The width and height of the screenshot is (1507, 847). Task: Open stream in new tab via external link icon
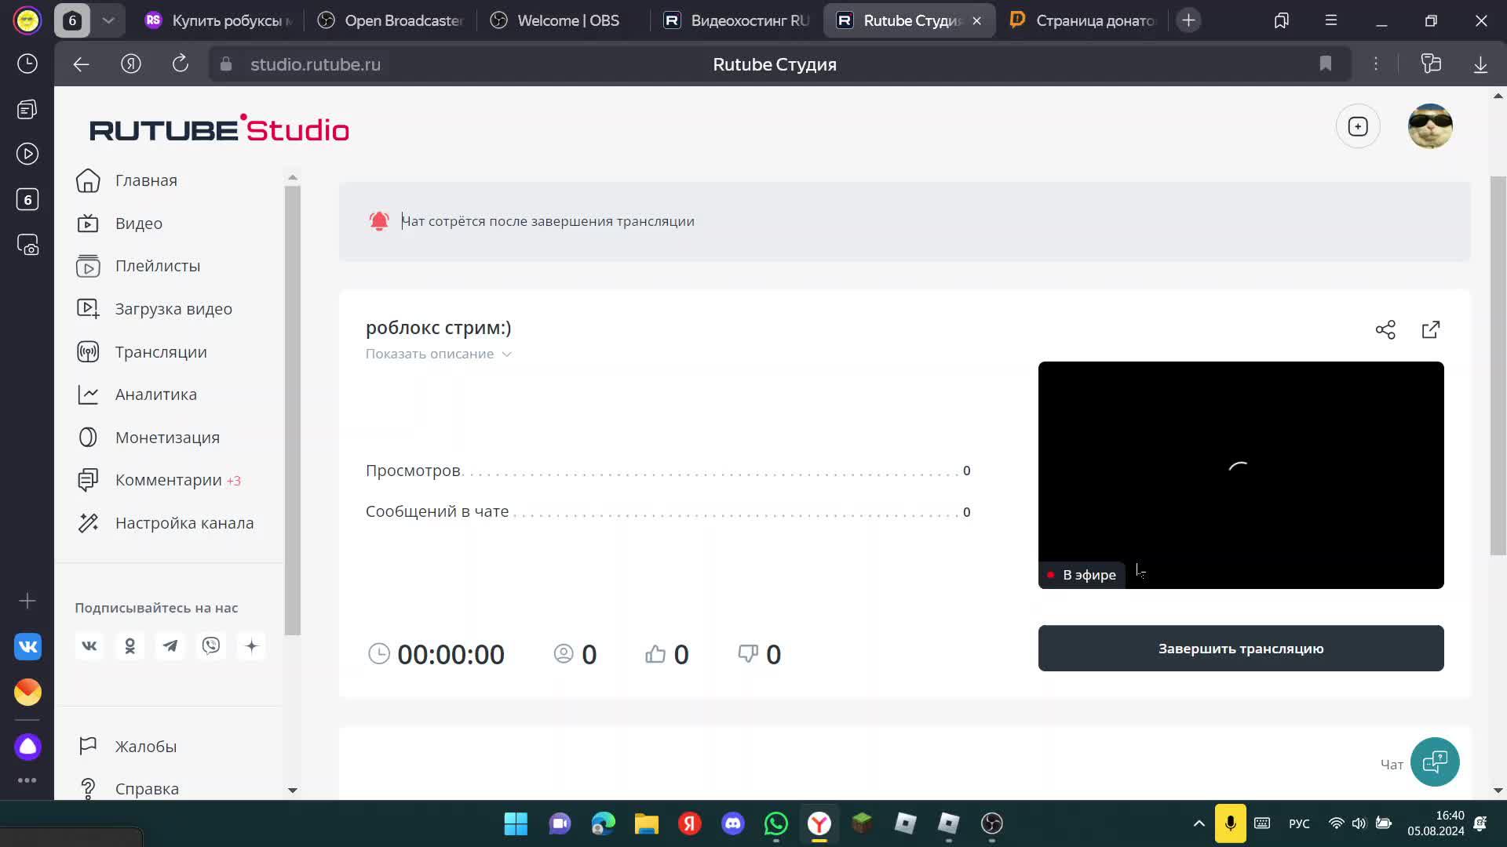pos(1430,329)
